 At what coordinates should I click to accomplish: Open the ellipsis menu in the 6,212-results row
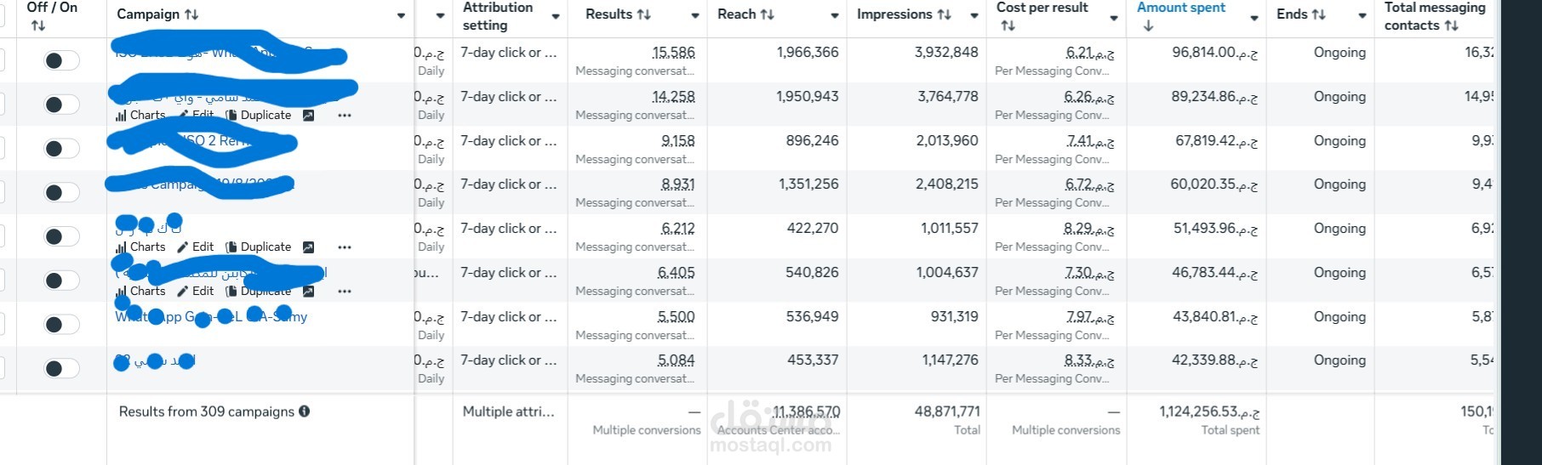click(345, 247)
